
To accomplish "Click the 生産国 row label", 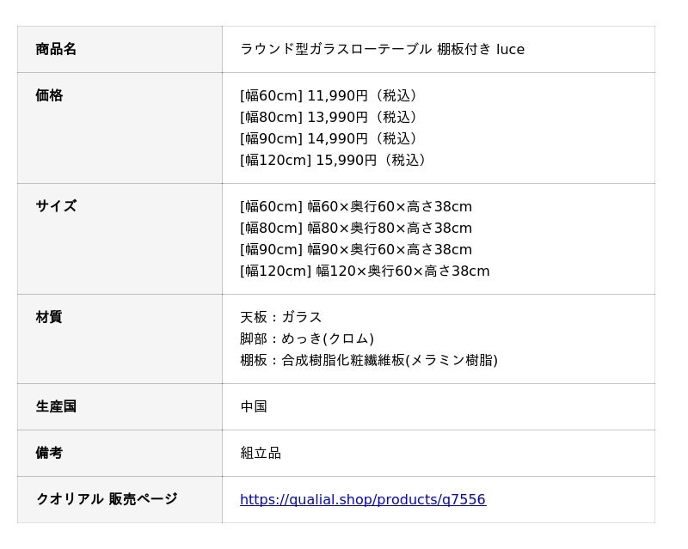I will (x=56, y=406).
